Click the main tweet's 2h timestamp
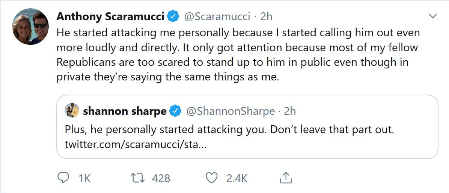Screen dimensions: 449x193 (x=266, y=17)
